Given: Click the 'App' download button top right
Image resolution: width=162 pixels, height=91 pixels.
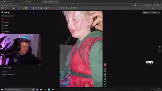Looking at the screenshot, I should point(153,13).
